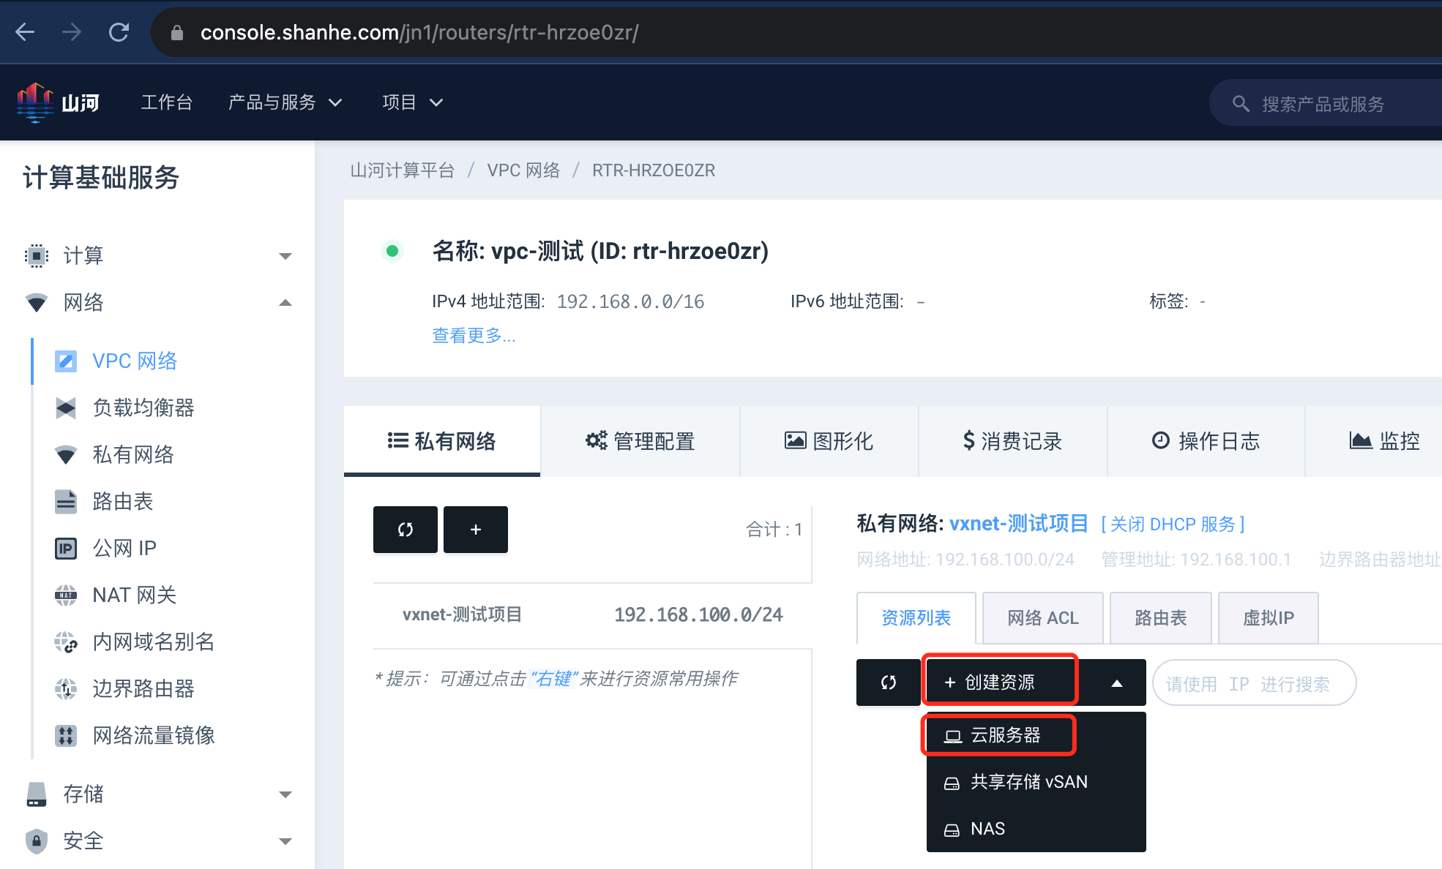This screenshot has height=869, width=1442.
Task: Click the green VPC status indicator
Action: [x=392, y=251]
